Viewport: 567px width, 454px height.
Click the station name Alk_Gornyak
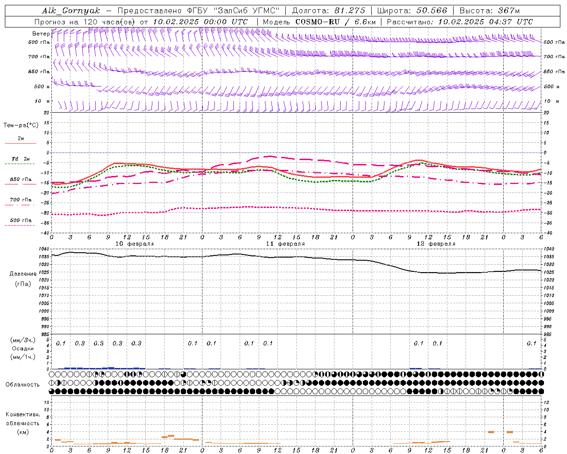(71, 11)
